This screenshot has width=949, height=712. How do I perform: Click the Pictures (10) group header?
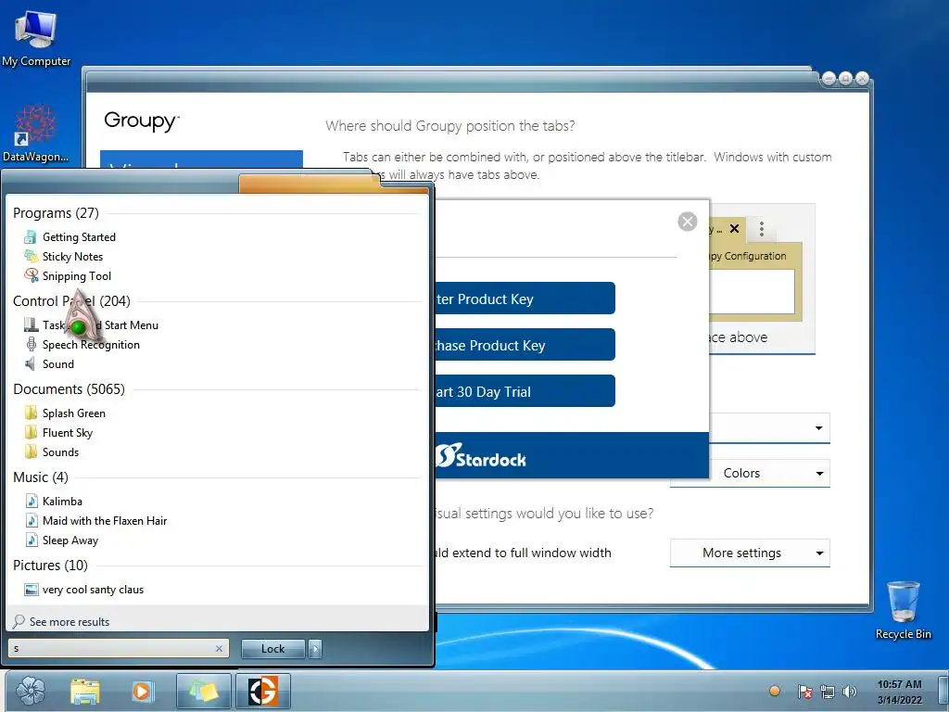pos(50,566)
